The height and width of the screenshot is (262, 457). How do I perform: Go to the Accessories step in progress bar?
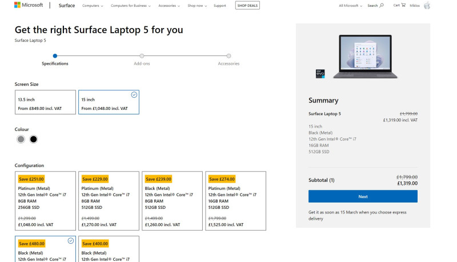coord(228,60)
